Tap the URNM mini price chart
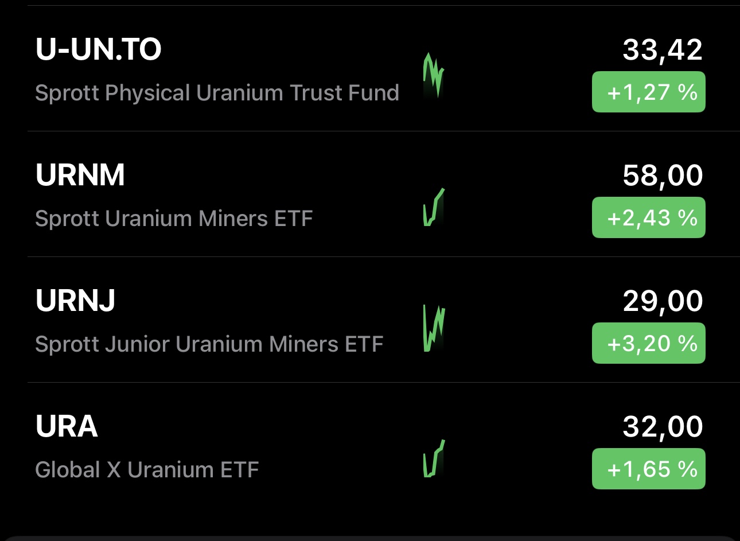This screenshot has width=740, height=541. [434, 207]
